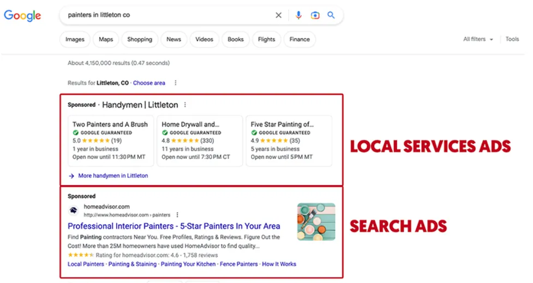Click the 5.0 star rating (19) for Two Painters
Image resolution: width=533 pixels, height=283 pixels.
point(97,140)
